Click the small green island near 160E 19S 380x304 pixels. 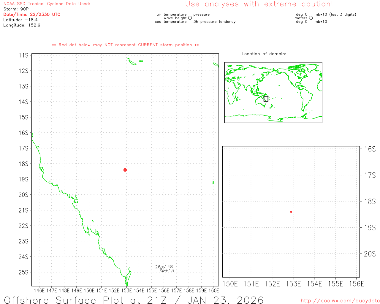[x=213, y=183]
